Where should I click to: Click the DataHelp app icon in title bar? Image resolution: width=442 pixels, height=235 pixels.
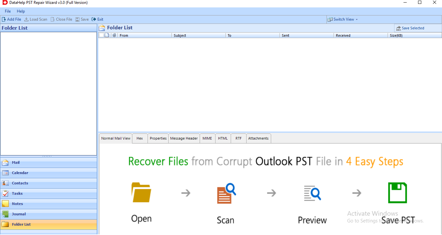[5, 3]
